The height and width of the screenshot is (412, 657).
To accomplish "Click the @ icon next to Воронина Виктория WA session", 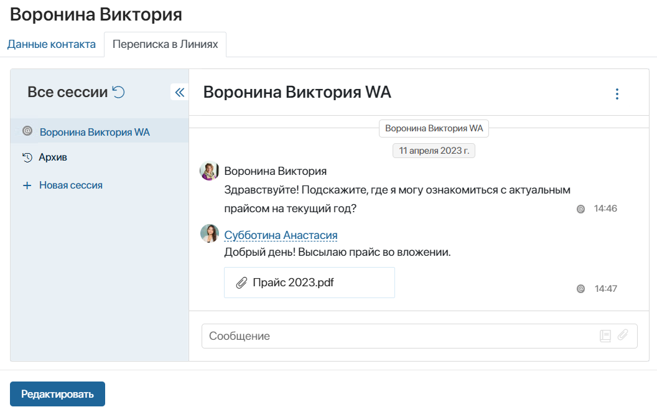I will coord(27,131).
